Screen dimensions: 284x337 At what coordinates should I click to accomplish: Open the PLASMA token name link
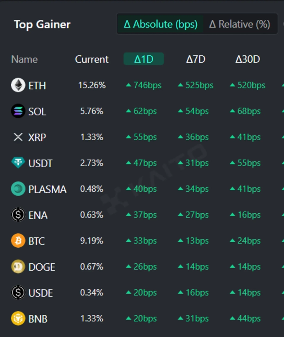click(x=47, y=189)
